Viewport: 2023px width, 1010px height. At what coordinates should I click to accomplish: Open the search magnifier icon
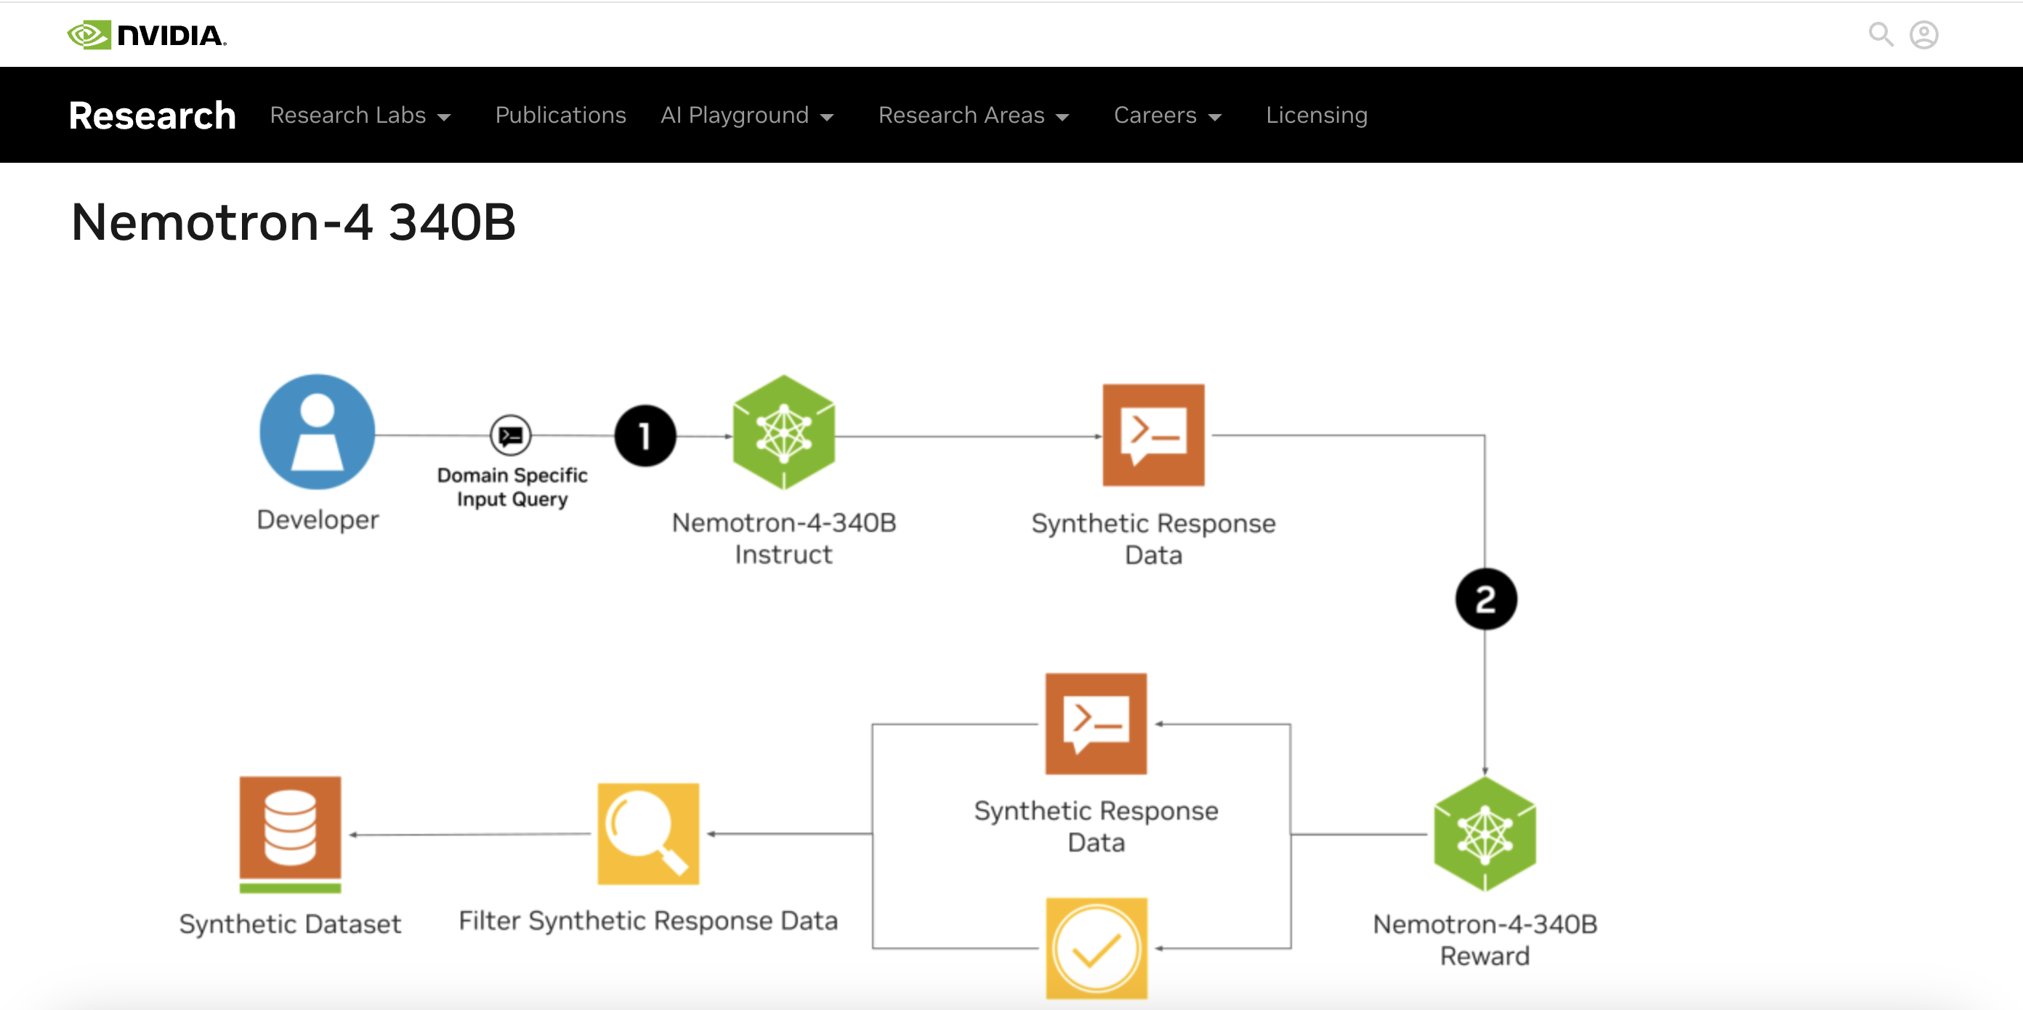click(1880, 35)
